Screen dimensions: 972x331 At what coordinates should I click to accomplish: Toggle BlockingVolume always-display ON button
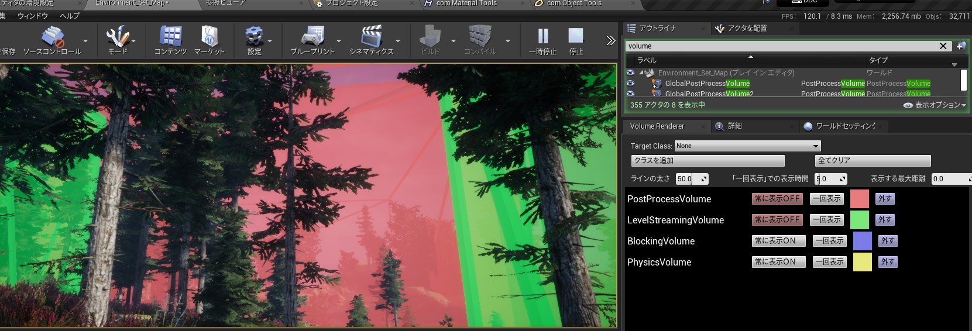tap(778, 241)
